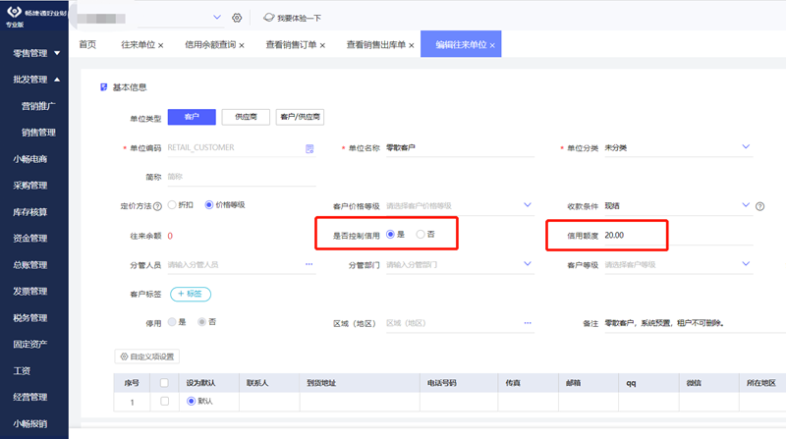Open 资金管理 in the sidebar
The height and width of the screenshot is (439, 786).
click(30, 238)
